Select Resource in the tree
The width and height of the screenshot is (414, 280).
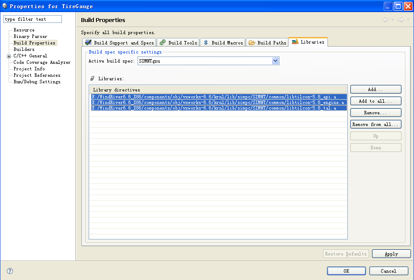pos(24,30)
